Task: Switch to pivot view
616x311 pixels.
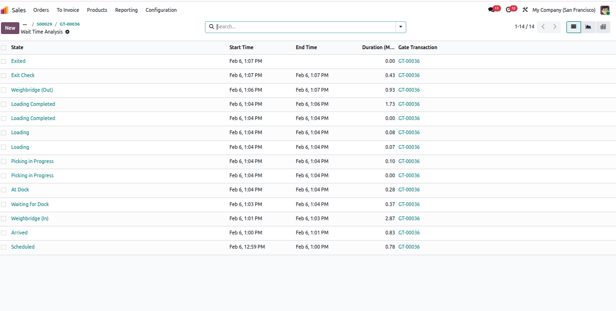Action: [x=603, y=27]
